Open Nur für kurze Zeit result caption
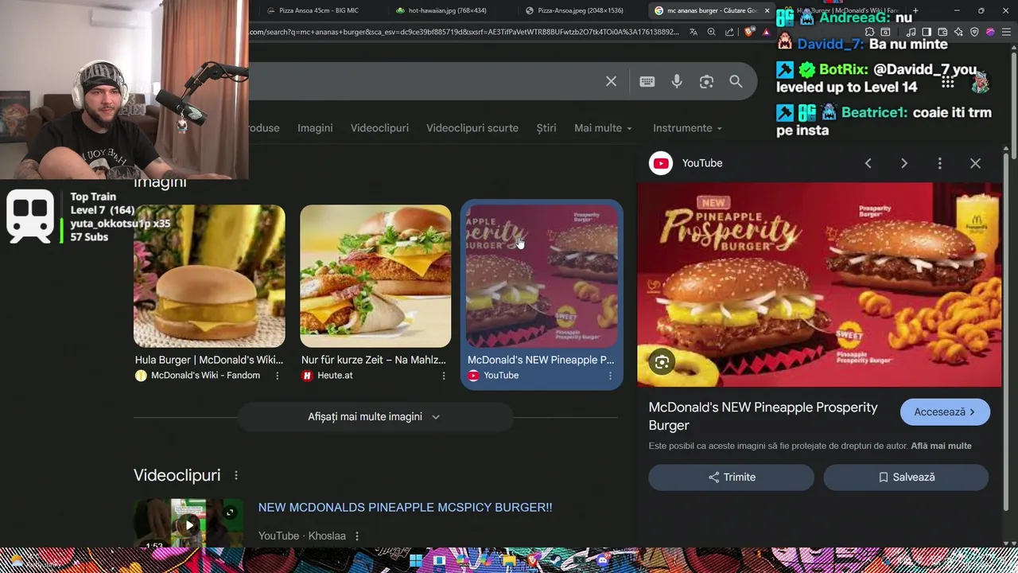The width and height of the screenshot is (1018, 573). [374, 360]
